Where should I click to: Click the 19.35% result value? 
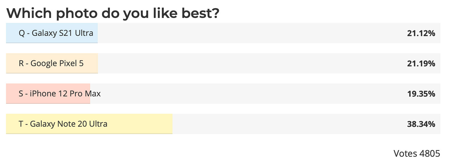pos(421,94)
